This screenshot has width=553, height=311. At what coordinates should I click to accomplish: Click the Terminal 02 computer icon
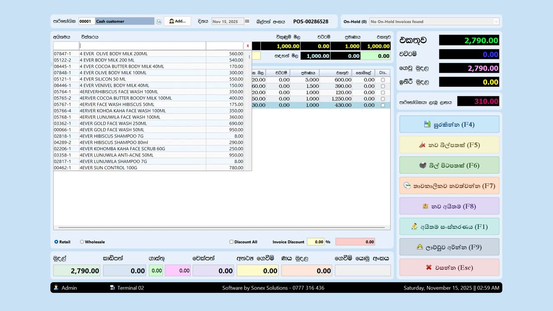click(112, 288)
